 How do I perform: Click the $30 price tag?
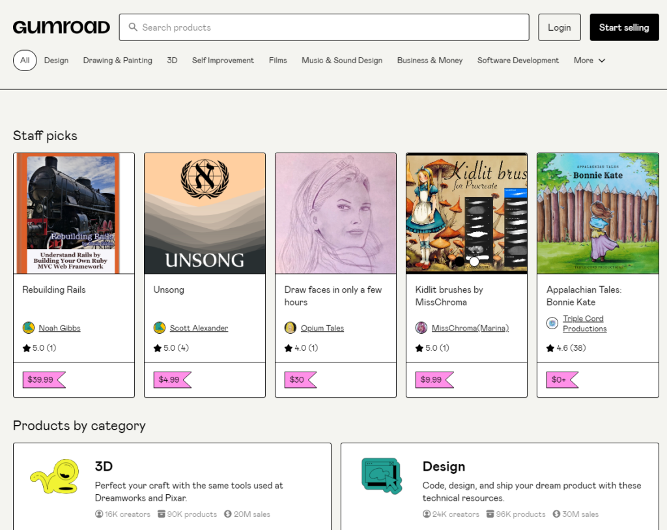click(x=300, y=379)
